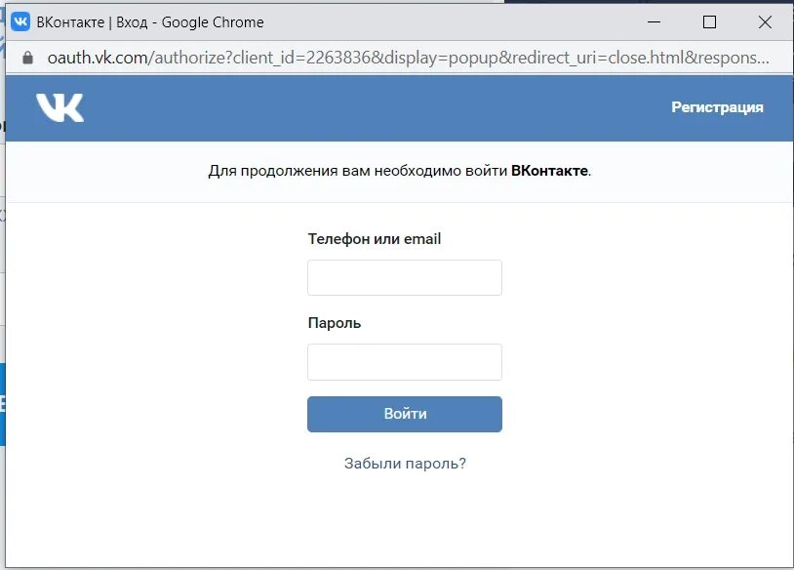Screen dimensions: 794x570
Task: Click the padlock icon in the address bar
Action: coord(28,58)
